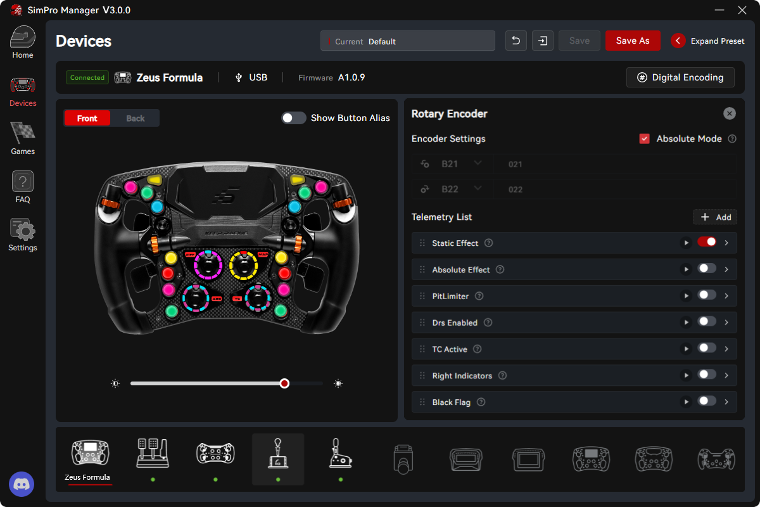Expand the Right Indicators row chevron

pos(726,376)
